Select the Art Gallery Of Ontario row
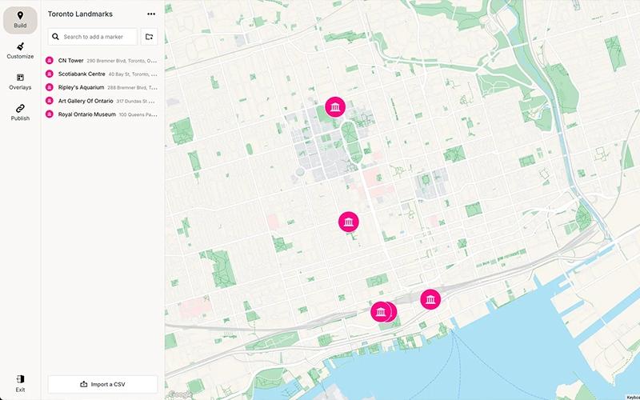This screenshot has height=400, width=640. [x=102, y=101]
